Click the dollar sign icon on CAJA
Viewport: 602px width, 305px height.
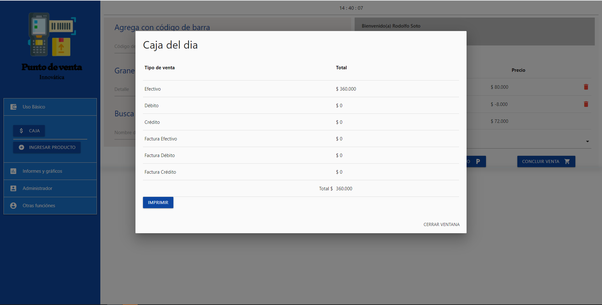[x=21, y=131]
